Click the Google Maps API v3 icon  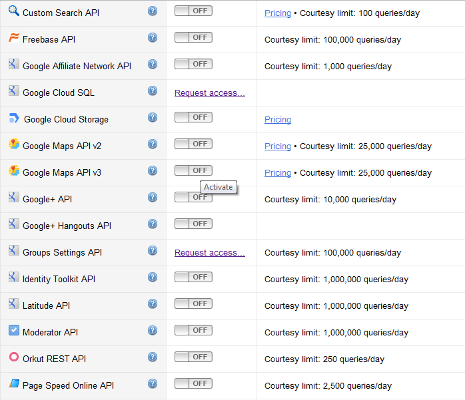tap(13, 170)
